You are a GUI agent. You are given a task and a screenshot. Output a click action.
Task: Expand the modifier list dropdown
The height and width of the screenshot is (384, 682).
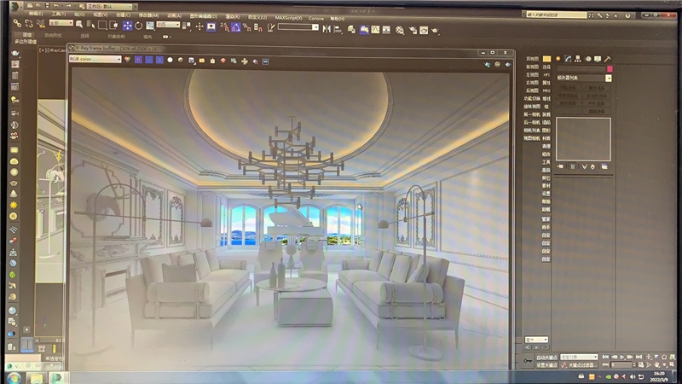point(608,78)
